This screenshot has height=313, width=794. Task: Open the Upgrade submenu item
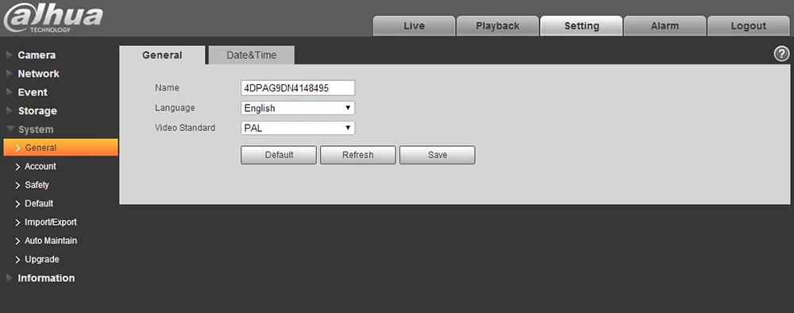[42, 259]
